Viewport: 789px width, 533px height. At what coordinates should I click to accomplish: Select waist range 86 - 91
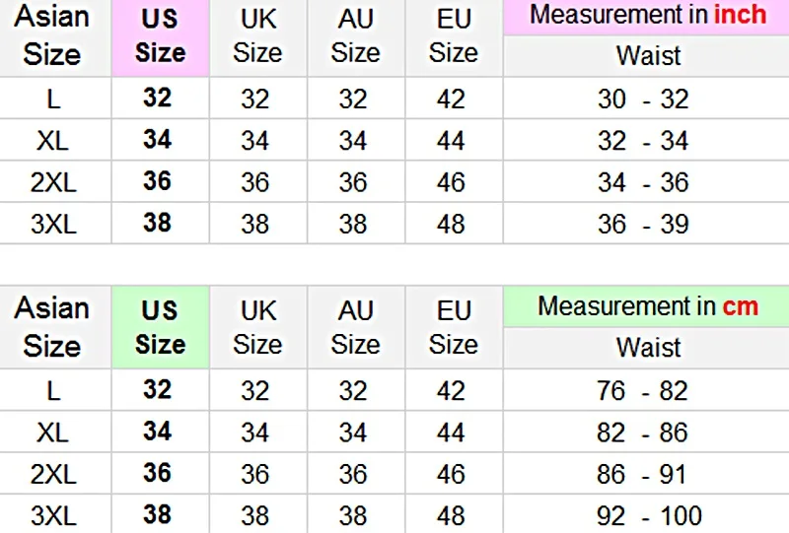pos(642,473)
